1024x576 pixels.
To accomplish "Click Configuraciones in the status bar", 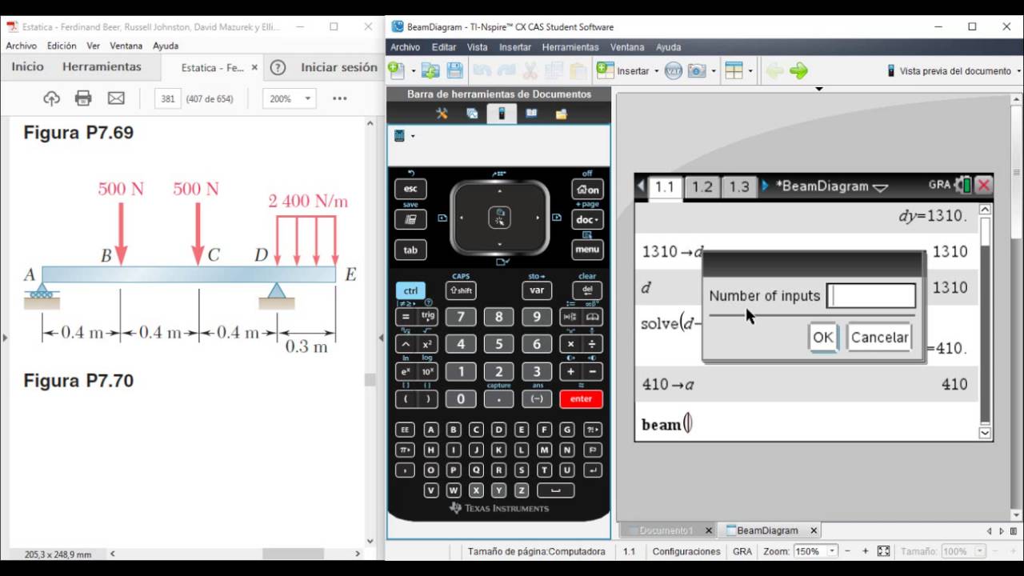I will [686, 551].
